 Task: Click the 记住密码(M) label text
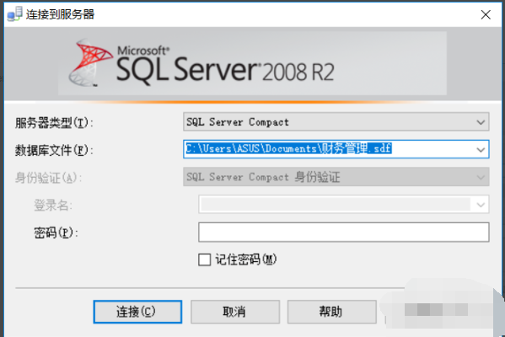pos(246,259)
